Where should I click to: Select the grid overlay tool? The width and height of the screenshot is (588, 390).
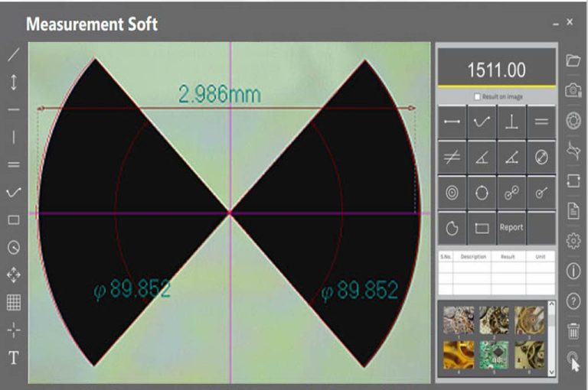pyautogui.click(x=14, y=302)
